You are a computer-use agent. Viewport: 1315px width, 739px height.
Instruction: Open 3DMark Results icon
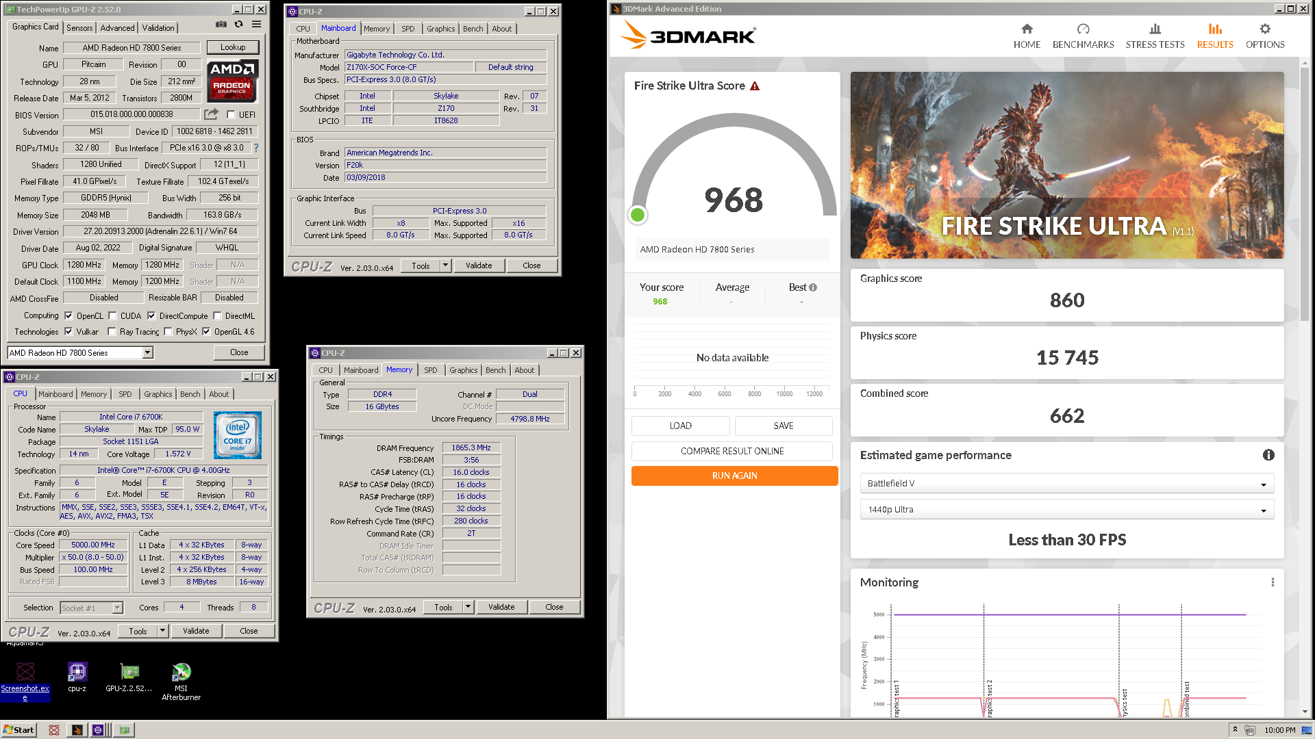(1215, 29)
